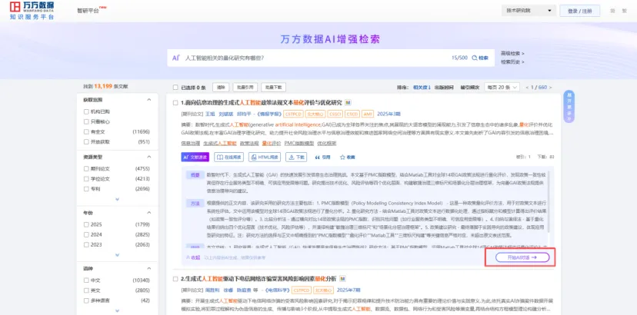
Task: Check the 期刊论文 resource type checkbox
Action: (x=86, y=168)
